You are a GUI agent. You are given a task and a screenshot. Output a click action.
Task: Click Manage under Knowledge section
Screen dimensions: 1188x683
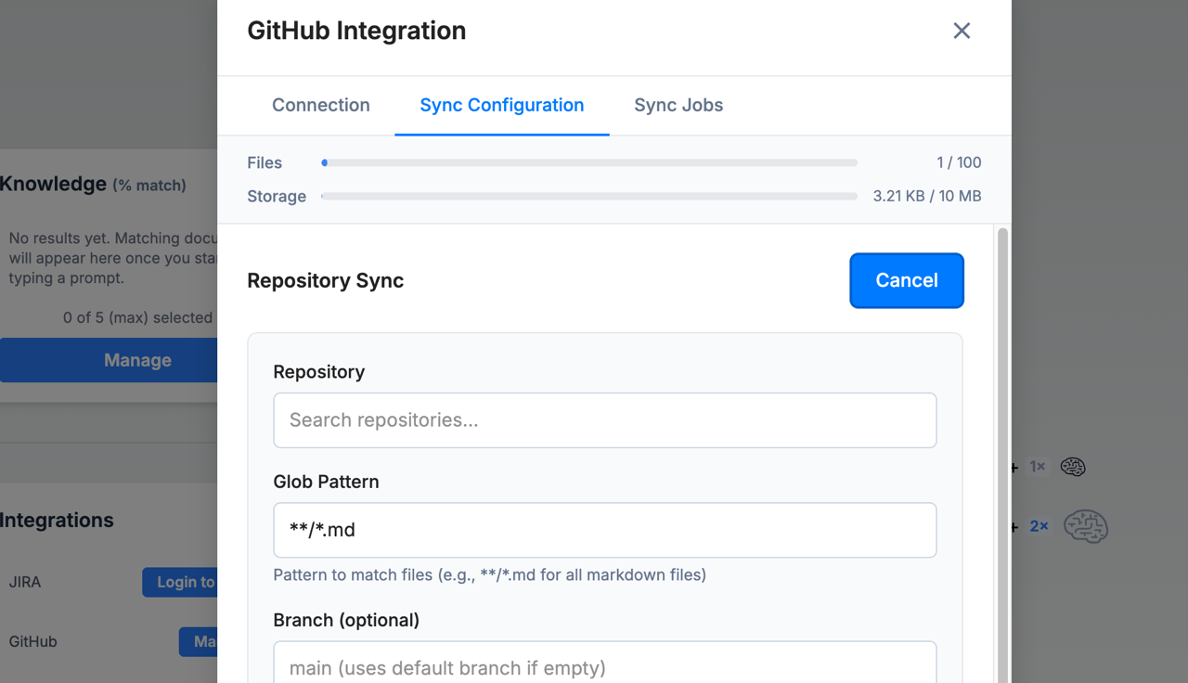click(x=137, y=360)
